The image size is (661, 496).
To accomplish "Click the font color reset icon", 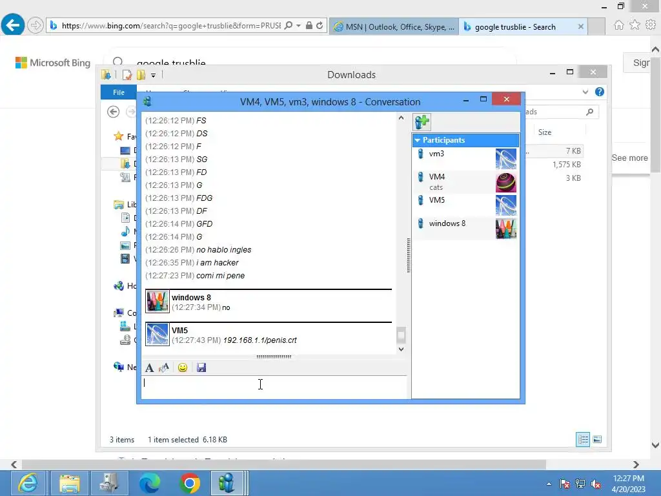I will (164, 367).
